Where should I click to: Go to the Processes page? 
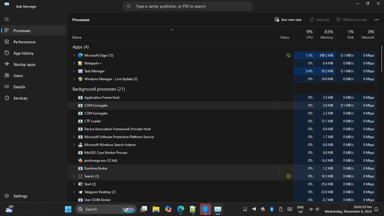[34, 31]
